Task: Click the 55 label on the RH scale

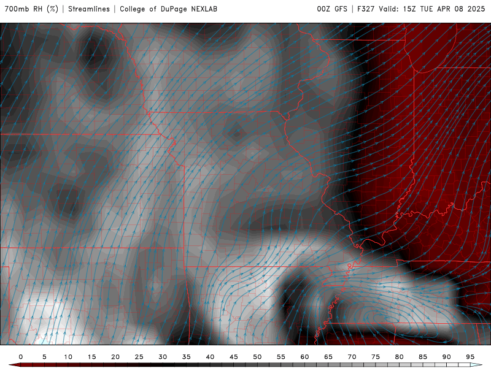Action: (x=281, y=357)
